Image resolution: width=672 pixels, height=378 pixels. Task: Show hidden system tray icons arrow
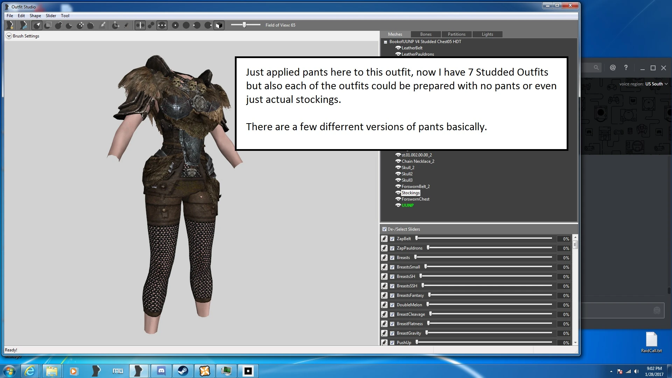(x=611, y=371)
